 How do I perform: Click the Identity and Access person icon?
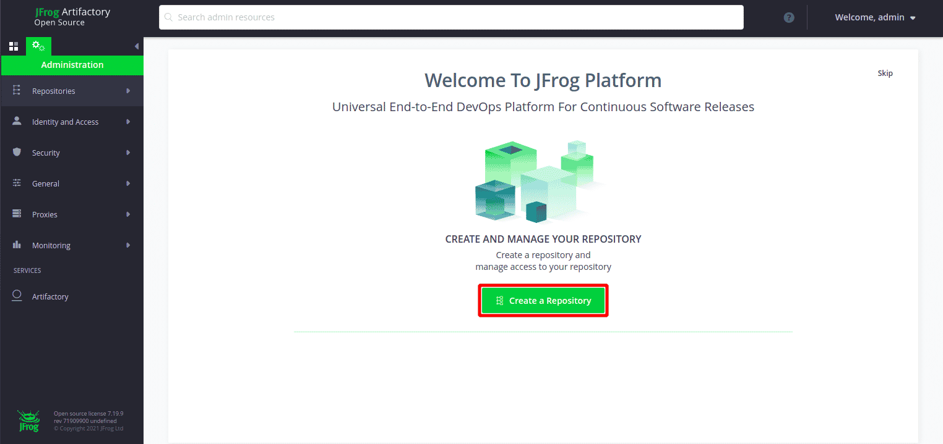click(17, 122)
